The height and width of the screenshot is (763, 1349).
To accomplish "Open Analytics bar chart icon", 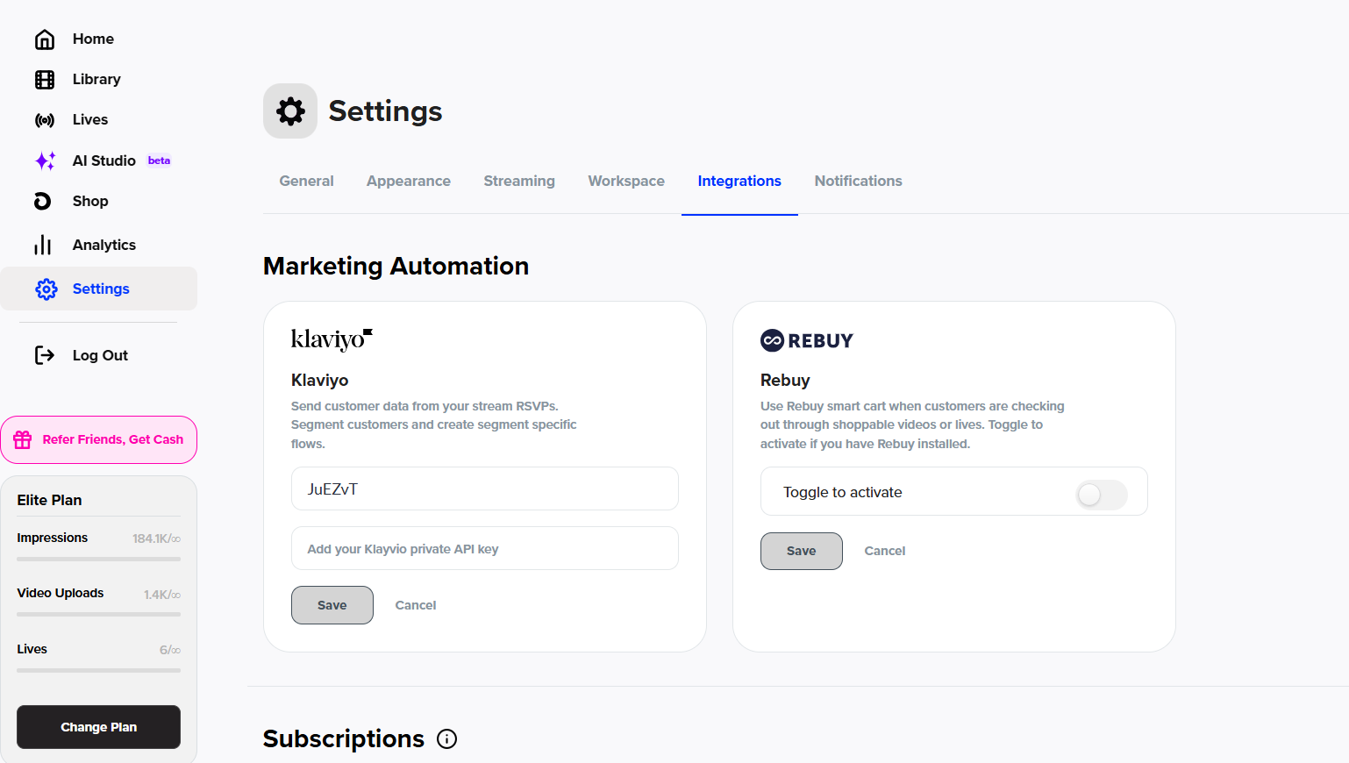I will (x=43, y=245).
